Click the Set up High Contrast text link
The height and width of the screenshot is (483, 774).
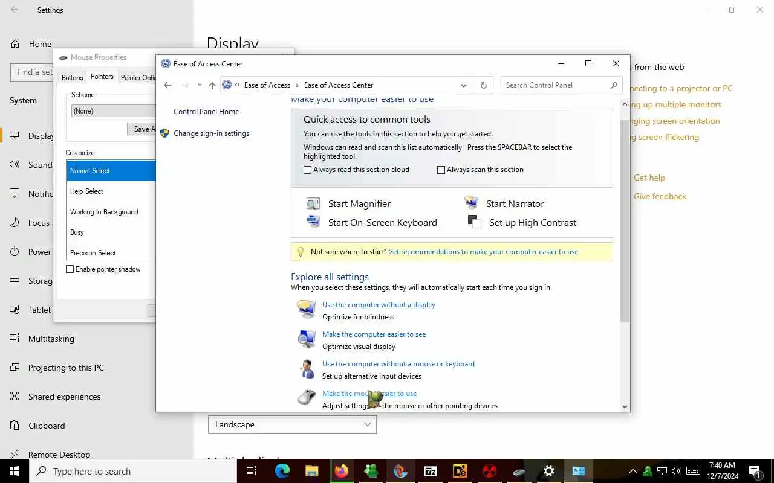(x=533, y=223)
